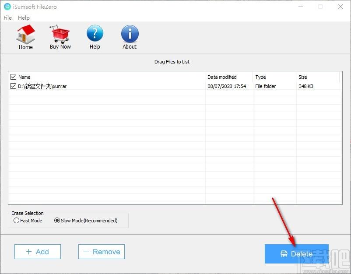Click the Help question mark icon
Screen dimensions: 351x274
95,34
